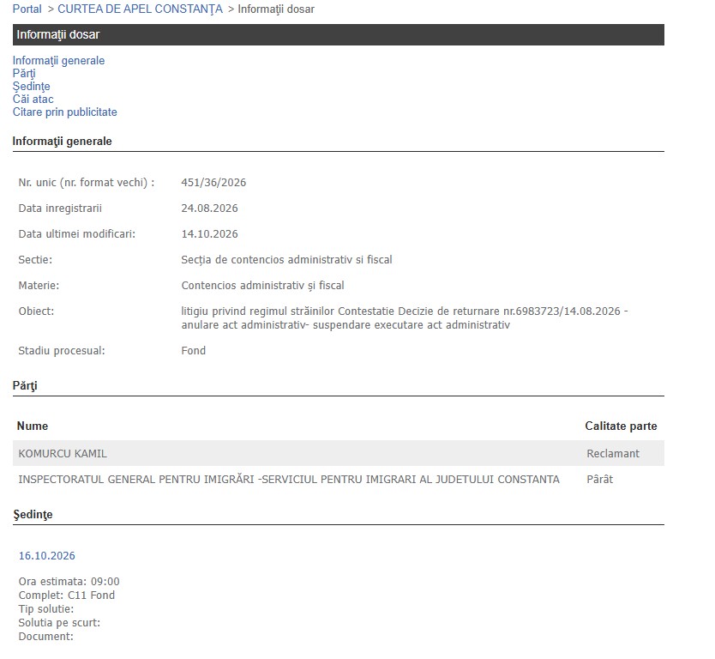This screenshot has height=659, width=715.
Task: Select case number 451/36/2026
Action: tap(213, 183)
